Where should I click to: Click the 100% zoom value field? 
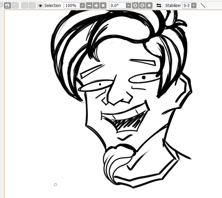pos(72,6)
